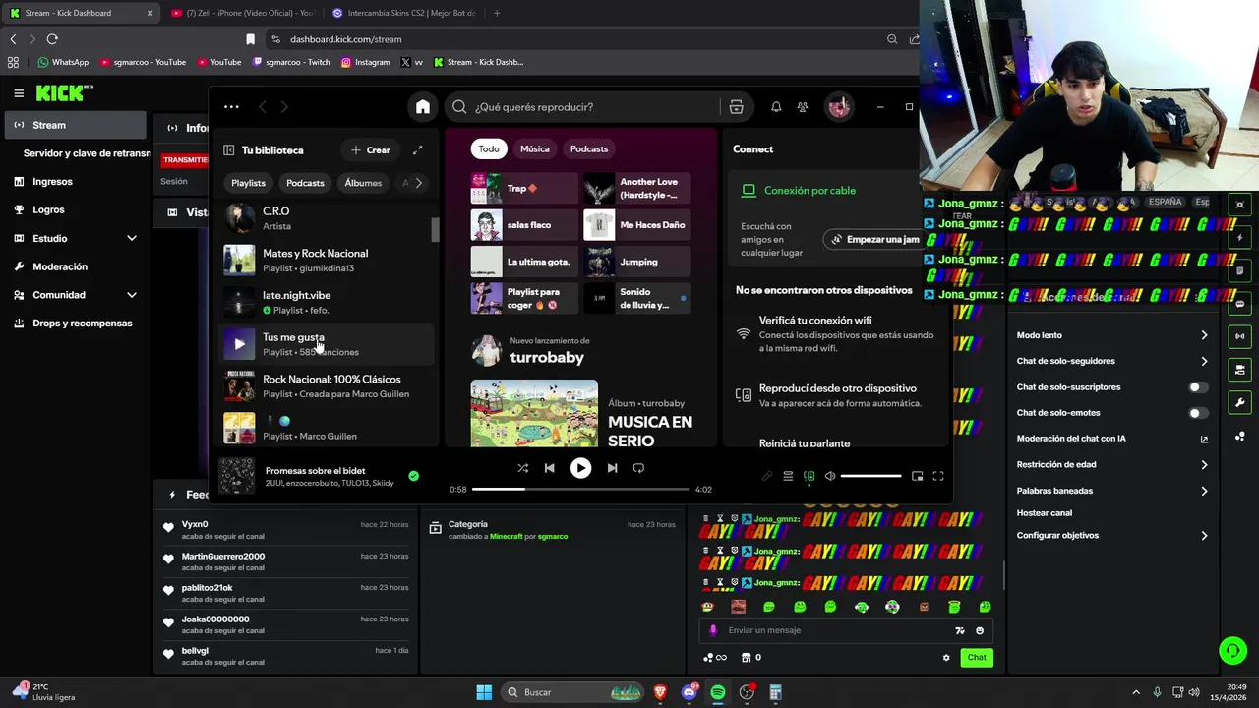
Task: Open Windows Start menu
Action: (484, 692)
